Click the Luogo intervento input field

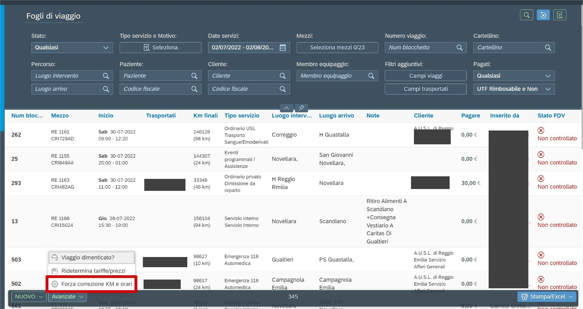tap(67, 76)
